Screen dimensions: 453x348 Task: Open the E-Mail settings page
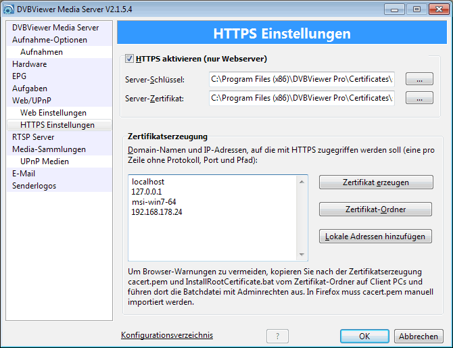pyautogui.click(x=59, y=174)
